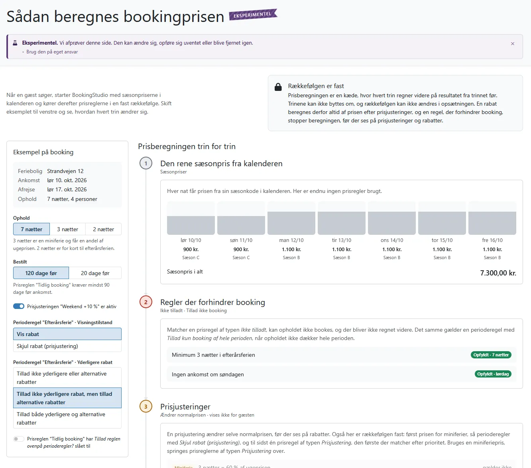The image size is (531, 468).
Task: Click the Eksempel på booking panel title
Action: click(43, 152)
